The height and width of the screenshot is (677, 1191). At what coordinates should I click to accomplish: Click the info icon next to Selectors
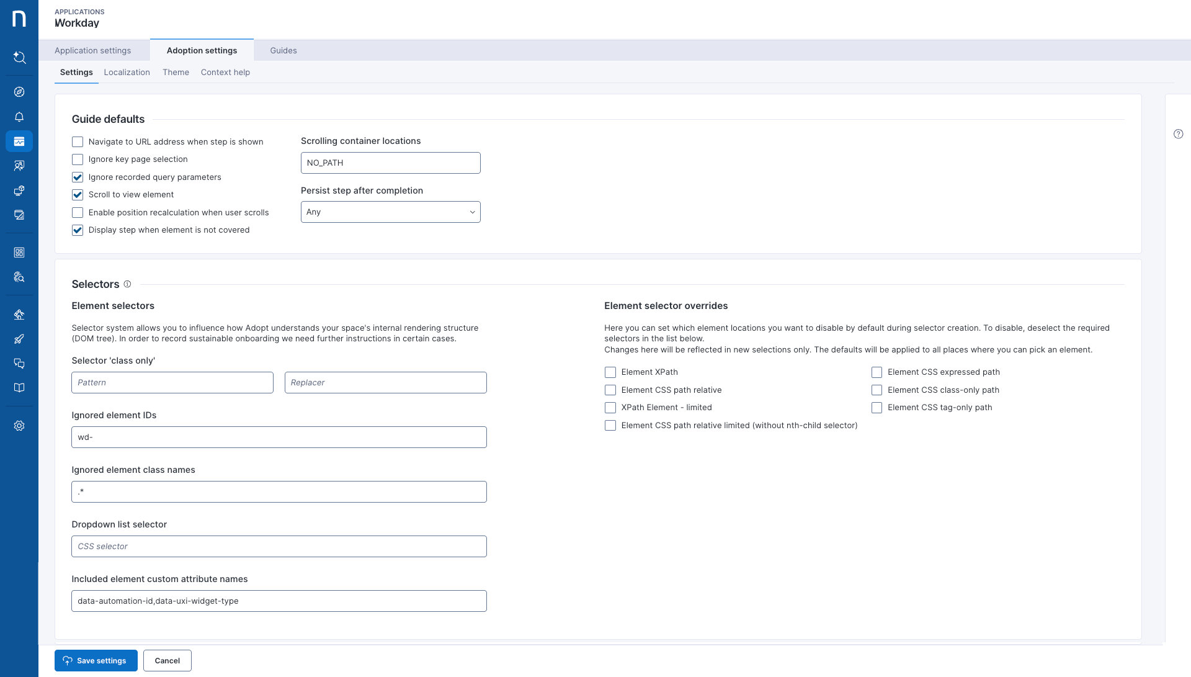pyautogui.click(x=127, y=284)
